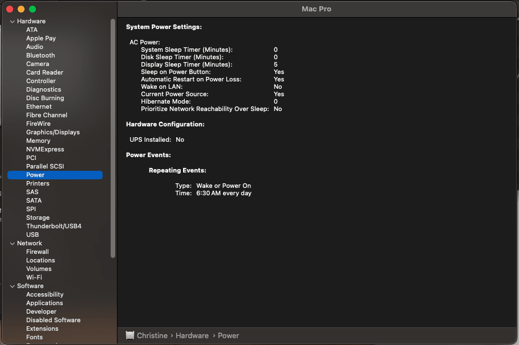Viewport: 519px width, 345px height.
Task: Click Hardware in the bottom path bar
Action: (192, 335)
